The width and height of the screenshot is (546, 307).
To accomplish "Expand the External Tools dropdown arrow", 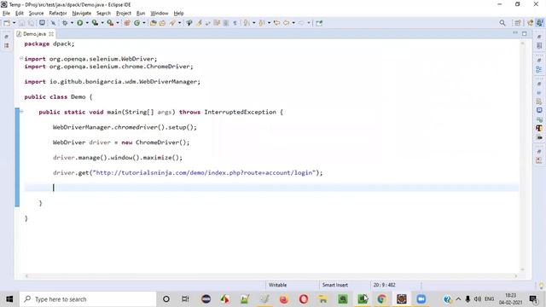I will (118, 23).
